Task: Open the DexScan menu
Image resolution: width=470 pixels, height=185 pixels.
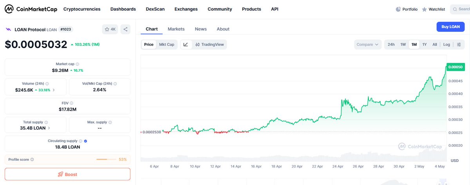Action: pyautogui.click(x=155, y=9)
